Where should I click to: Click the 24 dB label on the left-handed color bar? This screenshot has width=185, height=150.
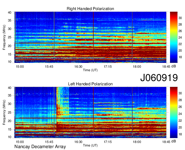click(x=180, y=114)
